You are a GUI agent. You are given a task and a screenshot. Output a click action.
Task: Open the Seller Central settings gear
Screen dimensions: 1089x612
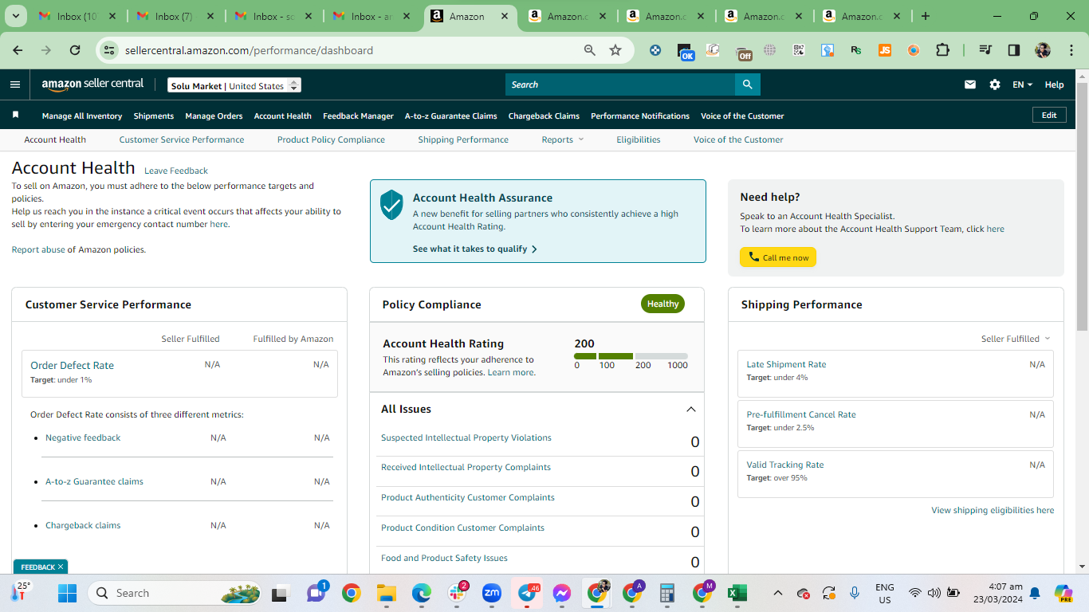tap(995, 84)
